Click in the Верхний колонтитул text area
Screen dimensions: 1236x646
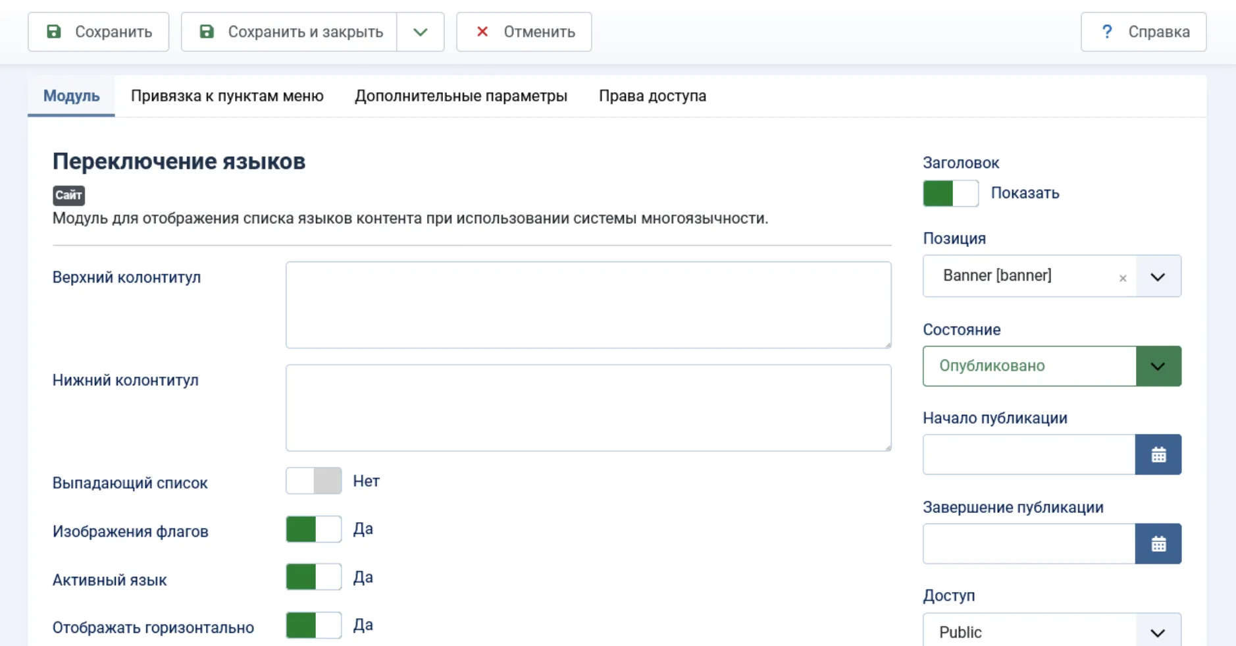(588, 305)
